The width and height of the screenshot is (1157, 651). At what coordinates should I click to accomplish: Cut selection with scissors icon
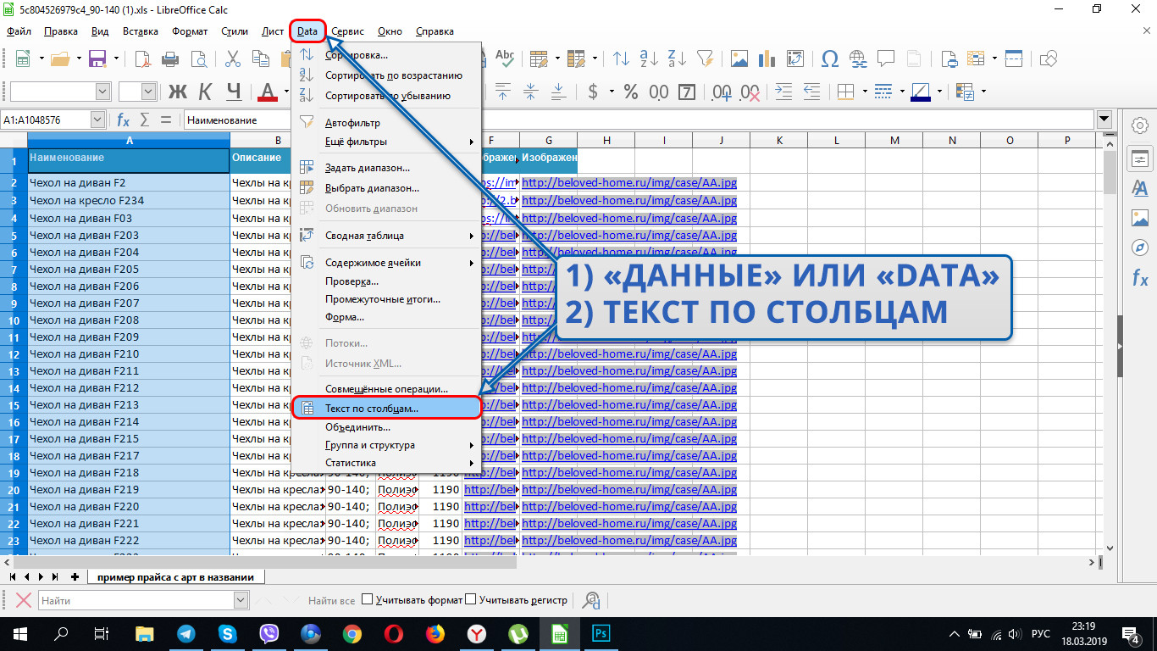234,58
